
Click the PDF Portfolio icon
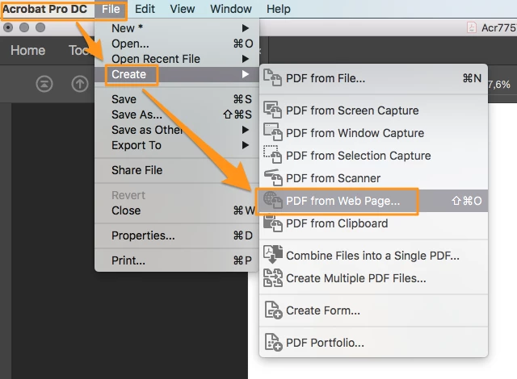tap(273, 342)
